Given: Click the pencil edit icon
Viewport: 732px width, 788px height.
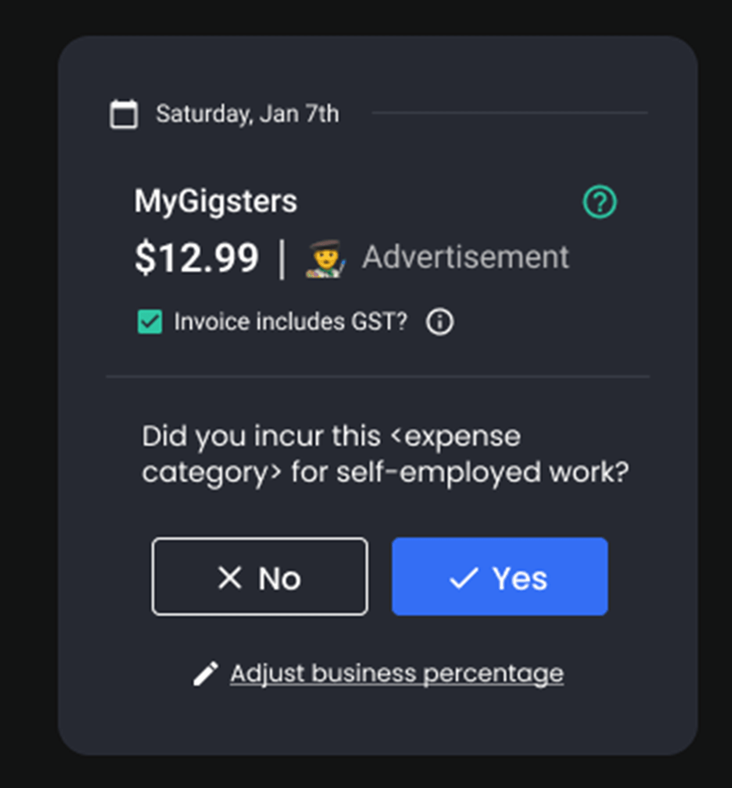Looking at the screenshot, I should (206, 674).
